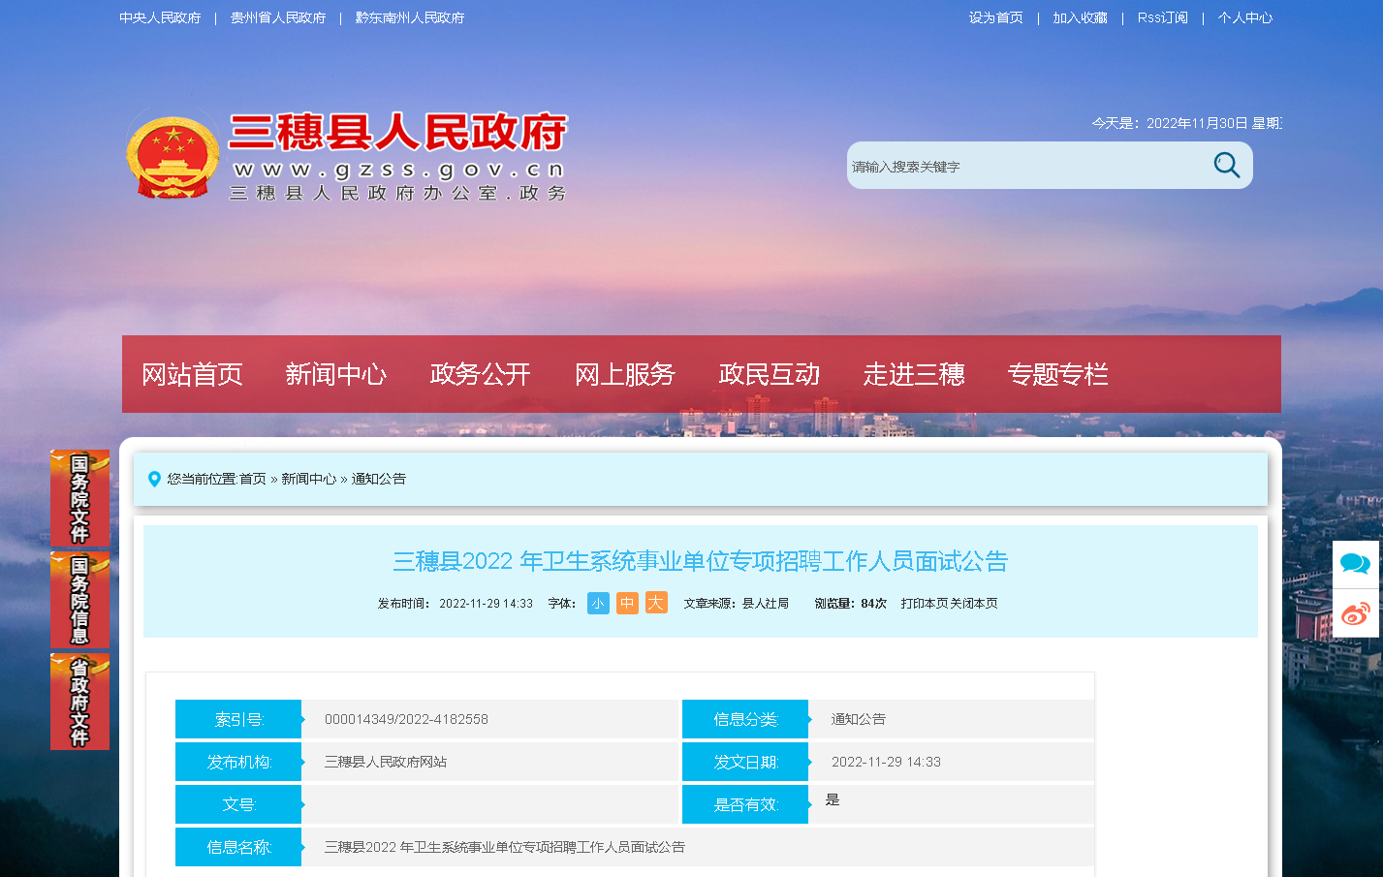Open the 新闻中心 navigation menu

pos(335,374)
